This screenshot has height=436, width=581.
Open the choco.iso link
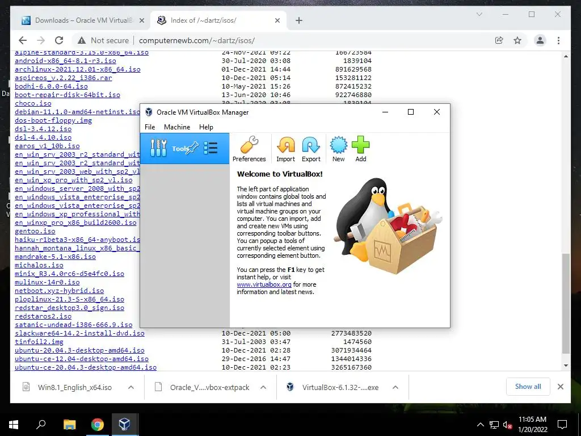[x=33, y=103]
